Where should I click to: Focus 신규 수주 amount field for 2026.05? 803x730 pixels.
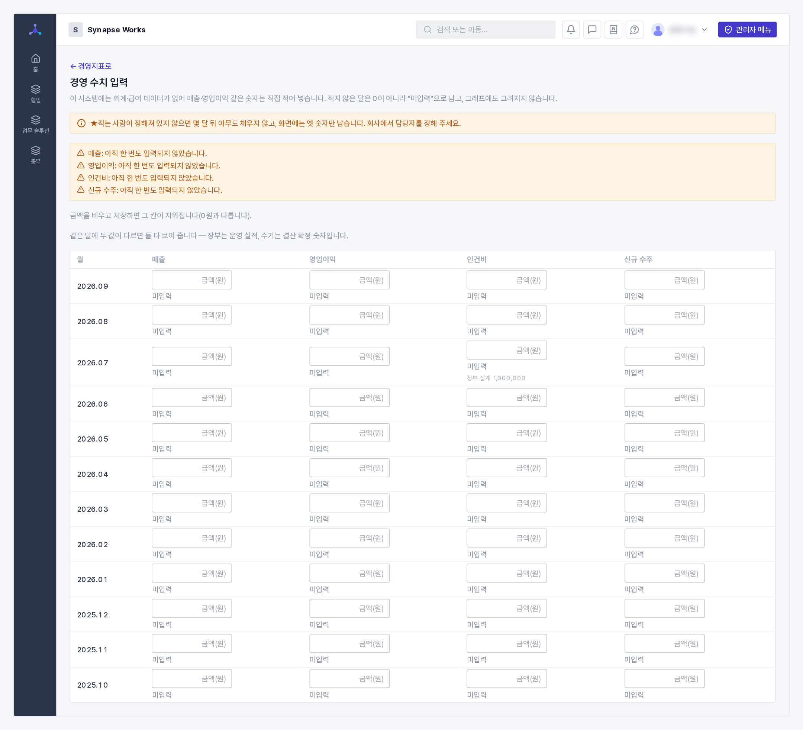point(664,433)
